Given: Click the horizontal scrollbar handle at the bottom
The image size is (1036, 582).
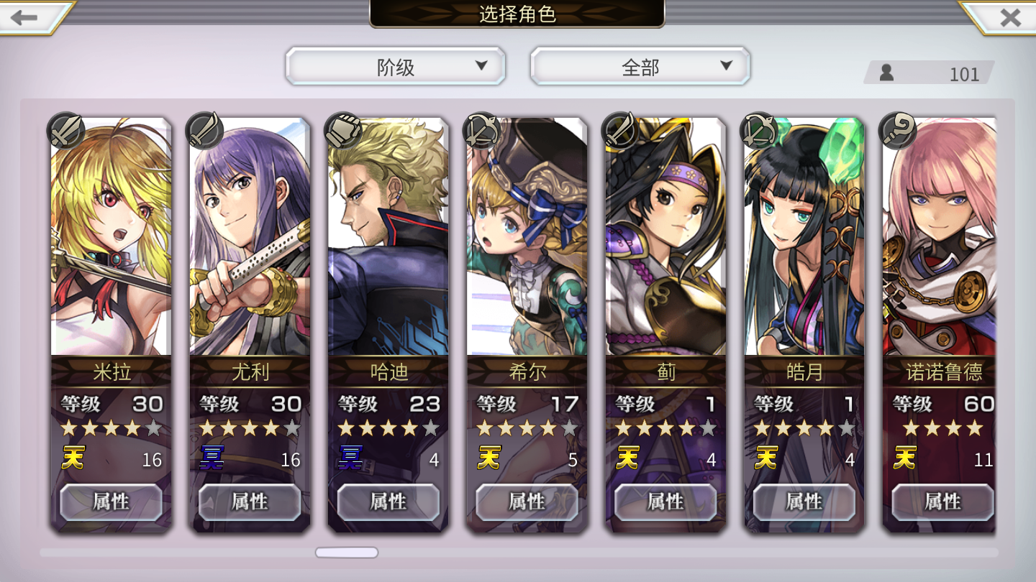Looking at the screenshot, I should tap(347, 553).
